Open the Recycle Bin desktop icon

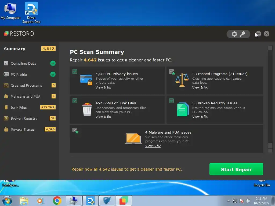coord(262,183)
